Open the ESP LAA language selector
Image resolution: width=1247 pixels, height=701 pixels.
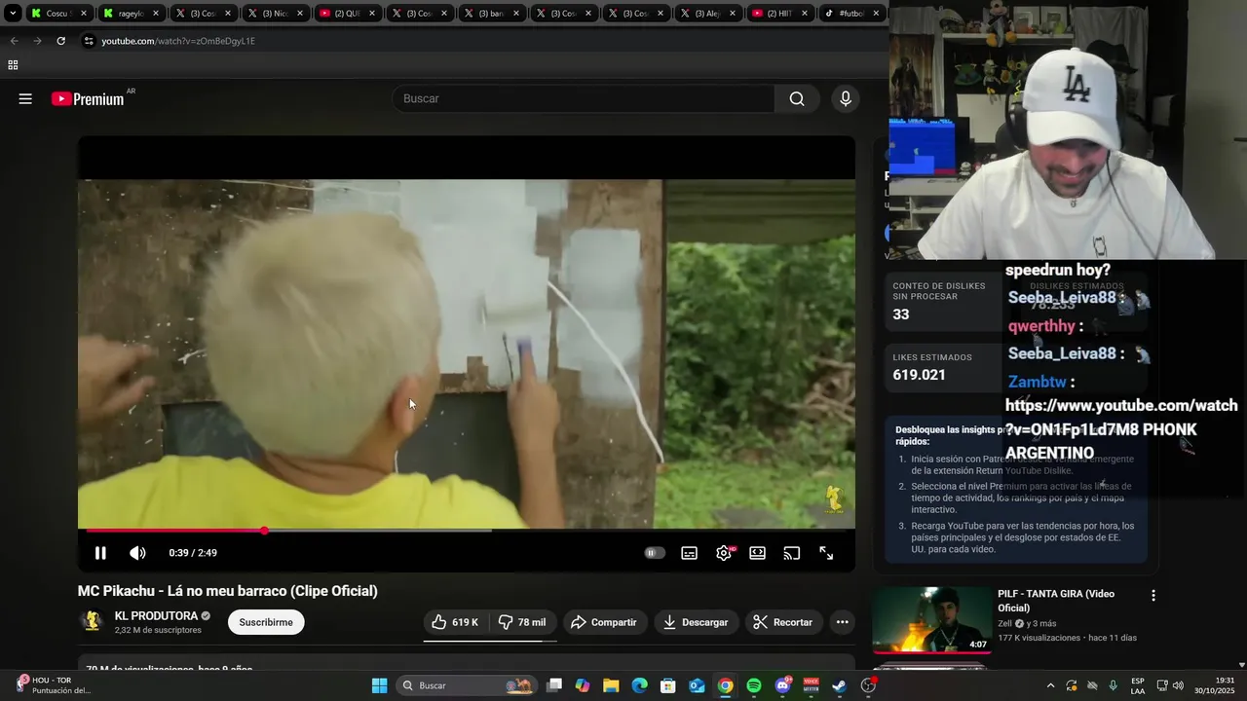tap(1138, 685)
